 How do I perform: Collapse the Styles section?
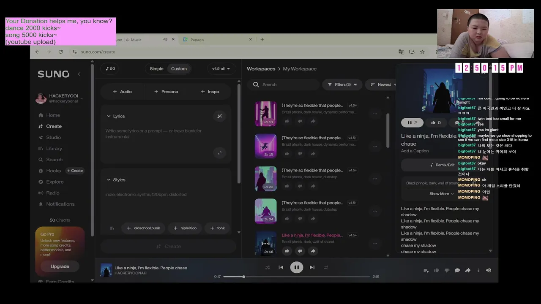109,180
